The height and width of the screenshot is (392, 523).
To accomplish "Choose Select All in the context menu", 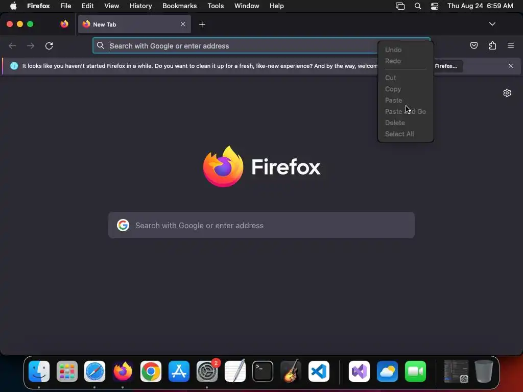I will coord(405,134).
